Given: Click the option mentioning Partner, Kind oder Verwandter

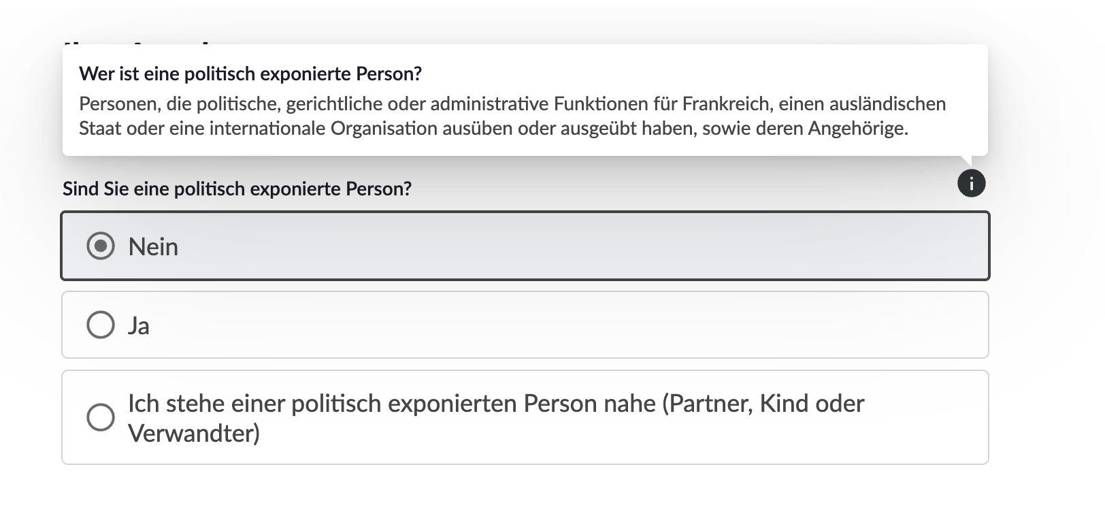Looking at the screenshot, I should click(x=497, y=417).
